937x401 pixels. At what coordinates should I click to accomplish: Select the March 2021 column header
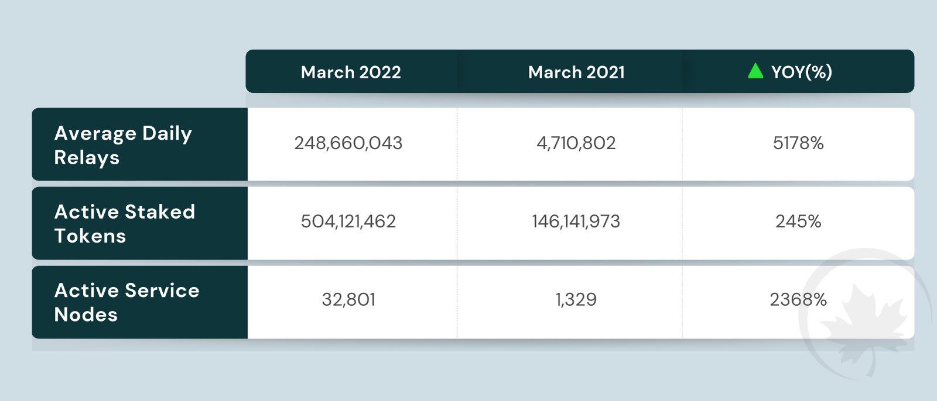coord(576,72)
